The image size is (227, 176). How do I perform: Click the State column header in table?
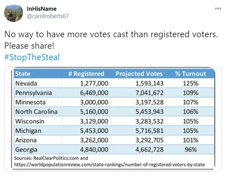(x=23, y=74)
